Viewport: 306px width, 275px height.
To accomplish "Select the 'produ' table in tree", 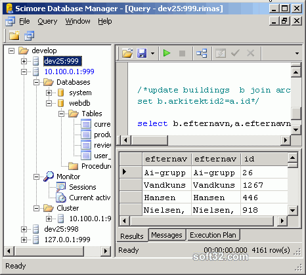I will pos(102,135).
